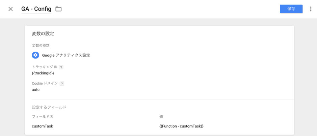This screenshot has height=136, width=317.
Task: Open help tooltip for Cookie ドメイン
Action: [62, 84]
